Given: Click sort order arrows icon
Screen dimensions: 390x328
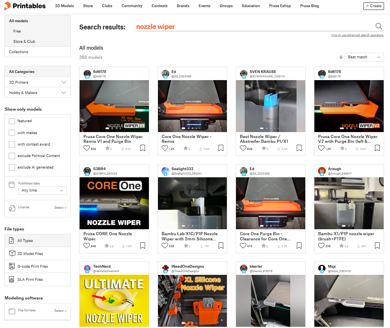Looking at the screenshot, I should [x=341, y=57].
